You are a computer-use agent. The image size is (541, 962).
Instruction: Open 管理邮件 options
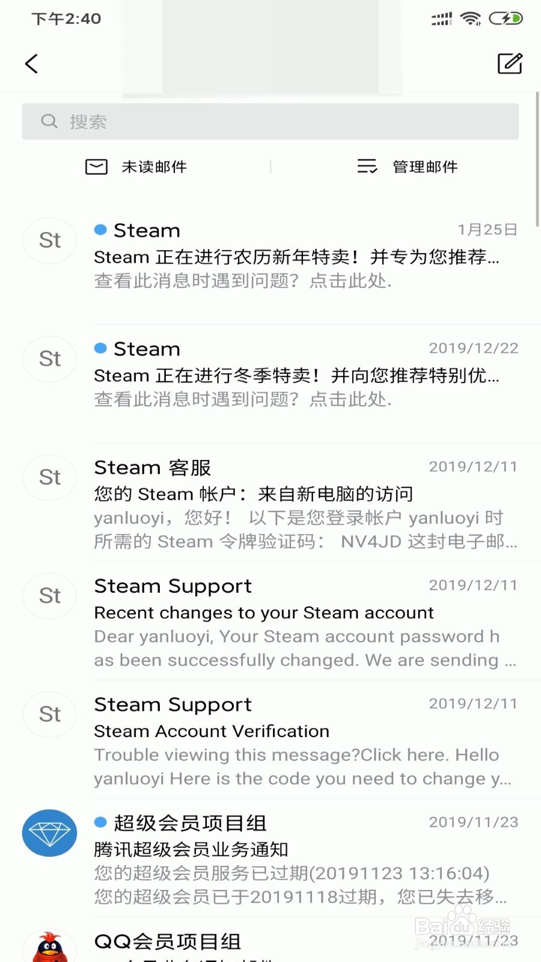[425, 167]
